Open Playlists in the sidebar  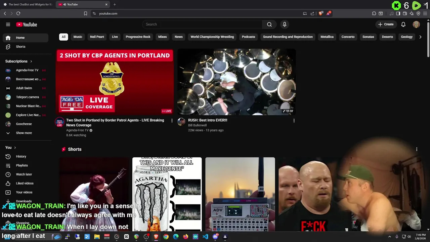(26, 165)
